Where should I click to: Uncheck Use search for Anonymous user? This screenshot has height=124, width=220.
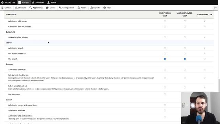165,59
